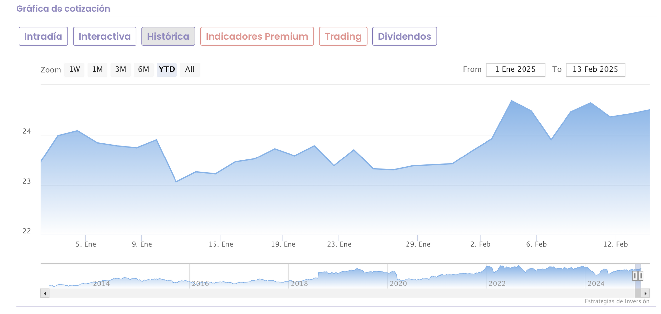Screen dimensions: 661x314
Task: Choose the 3M zoom option
Action: point(121,70)
